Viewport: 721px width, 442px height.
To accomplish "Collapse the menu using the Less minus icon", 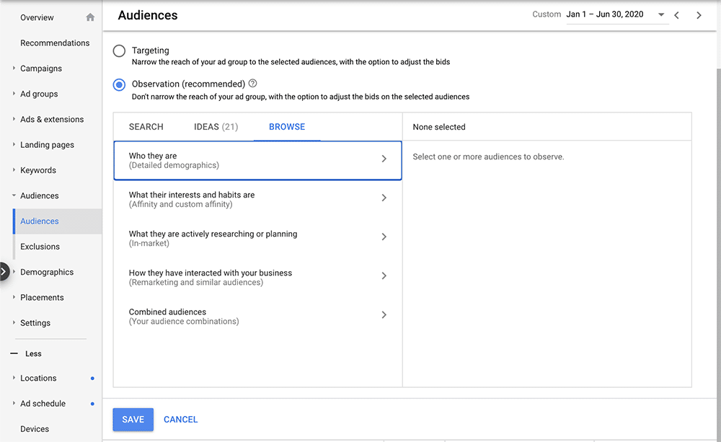I will (15, 353).
